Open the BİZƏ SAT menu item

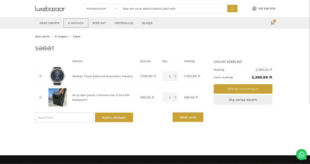99,23
